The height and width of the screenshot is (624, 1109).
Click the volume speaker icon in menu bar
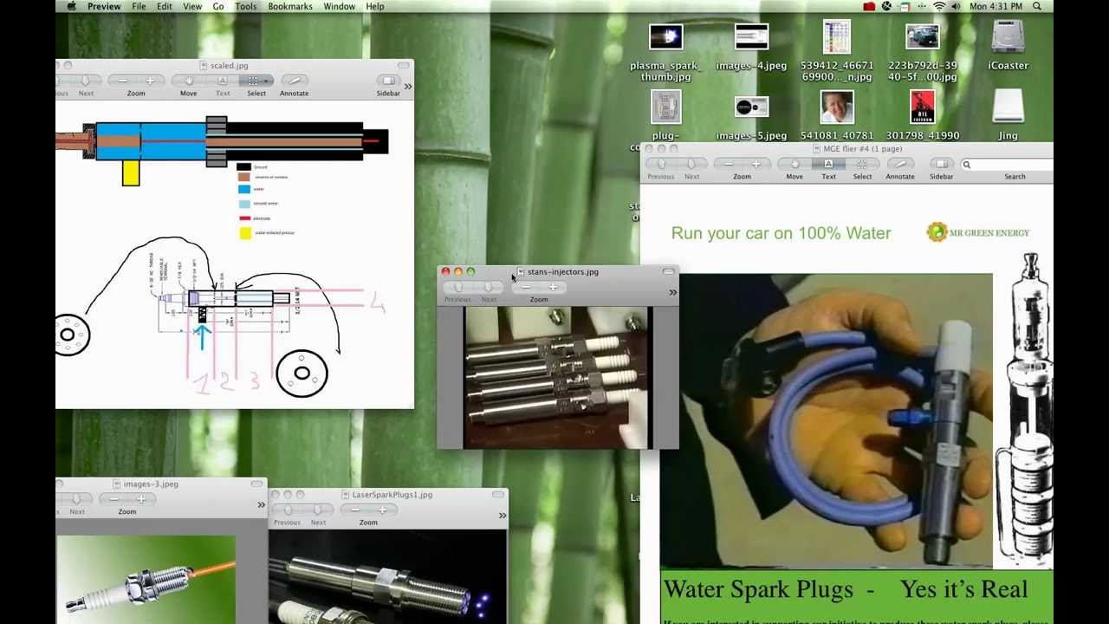pyautogui.click(x=956, y=7)
